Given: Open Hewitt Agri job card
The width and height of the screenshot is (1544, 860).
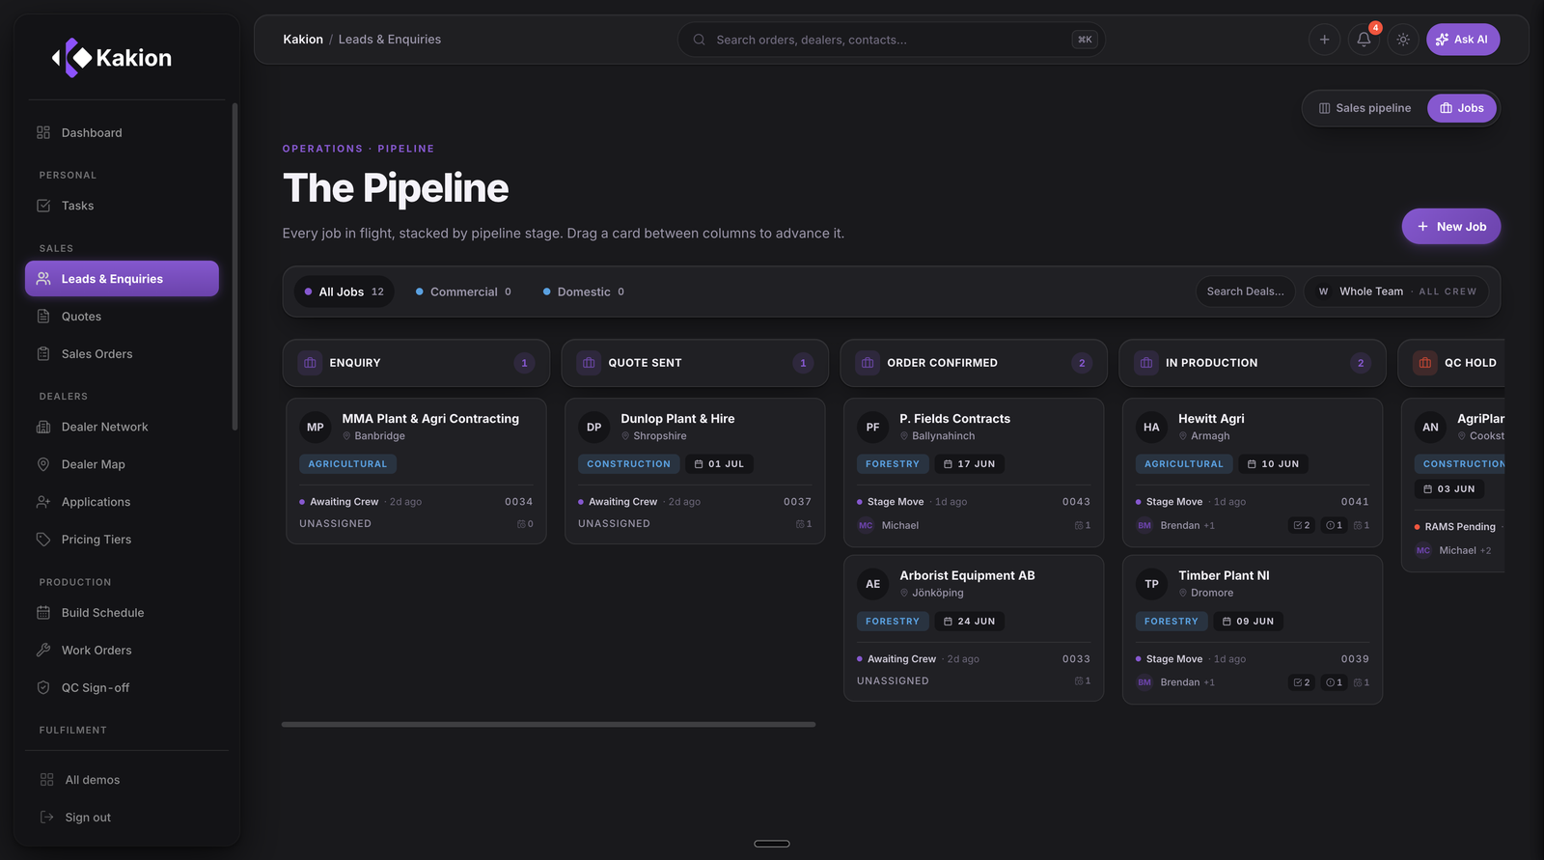Looking at the screenshot, I should coord(1253,473).
